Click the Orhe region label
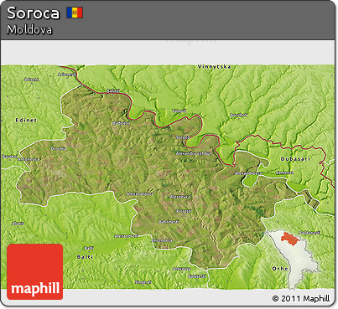338x309 pixels. click(280, 268)
